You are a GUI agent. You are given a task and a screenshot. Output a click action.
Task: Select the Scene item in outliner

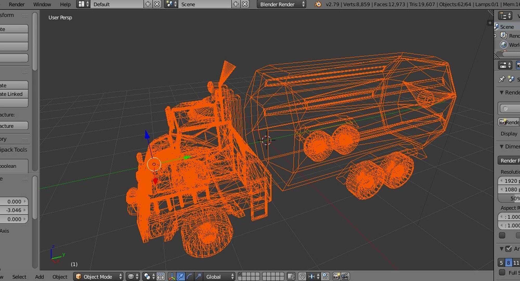tap(507, 27)
